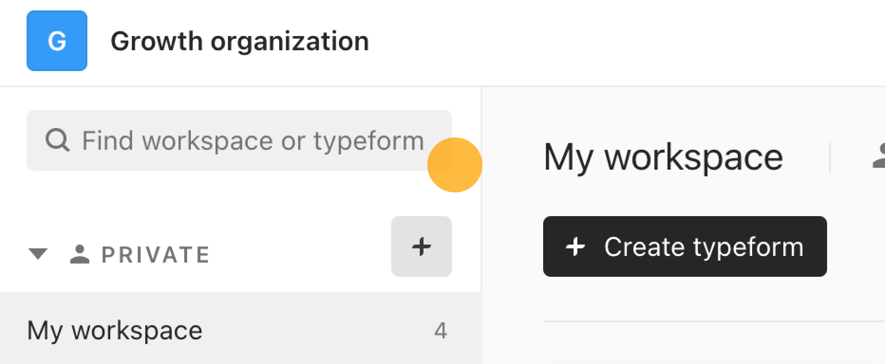Click the horizontal line below Create typeform
The image size is (885, 364).
714,321
